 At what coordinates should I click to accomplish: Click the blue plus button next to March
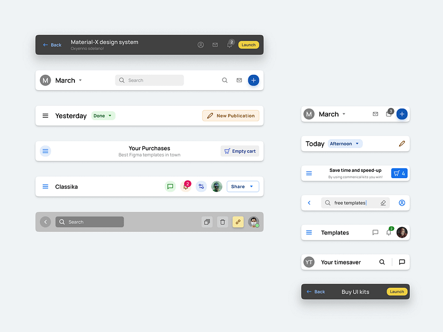coord(254,80)
